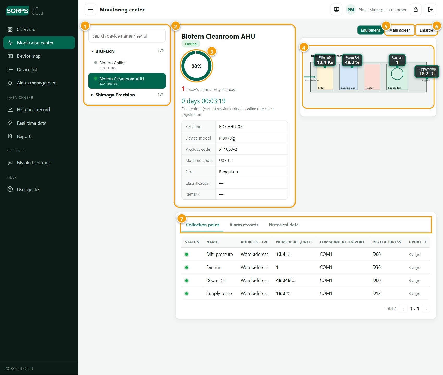Click the Room RH 48.3 % tag
Image resolution: width=443 pixels, height=375 pixels.
coord(352,60)
